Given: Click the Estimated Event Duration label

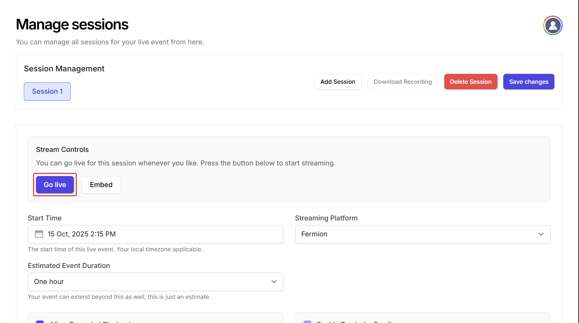Looking at the screenshot, I should tap(69, 266).
